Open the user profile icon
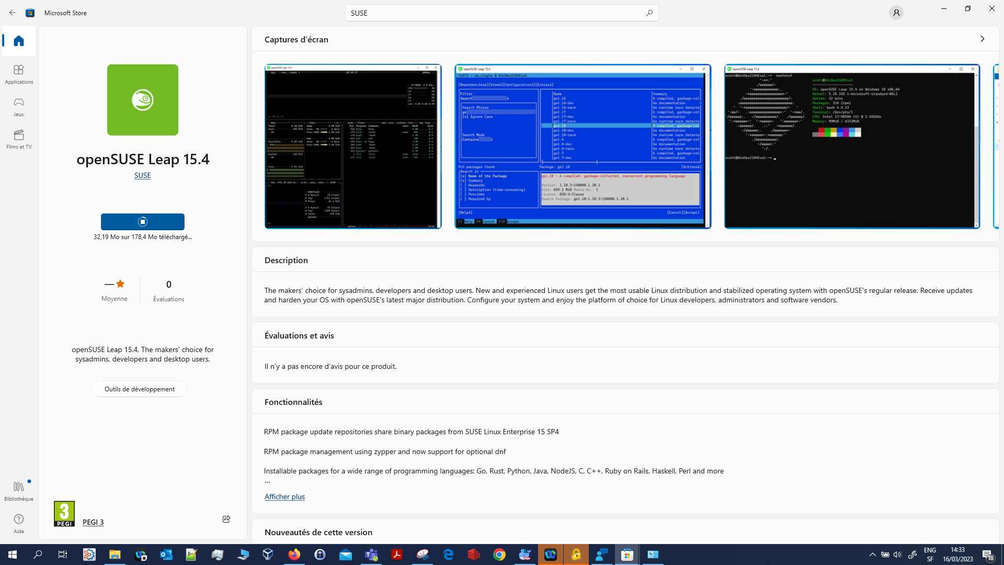This screenshot has width=1004, height=565. pos(896,13)
